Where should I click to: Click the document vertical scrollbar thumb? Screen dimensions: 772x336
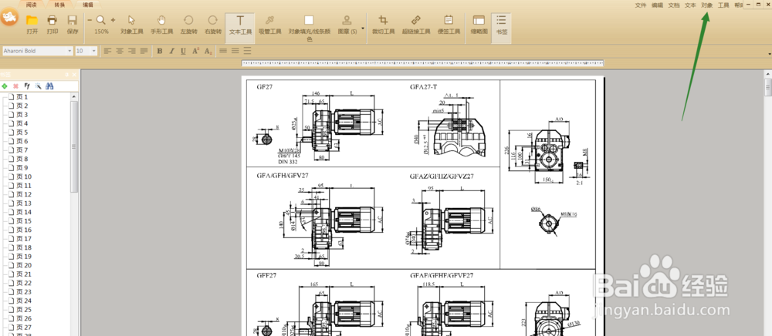coord(767,87)
